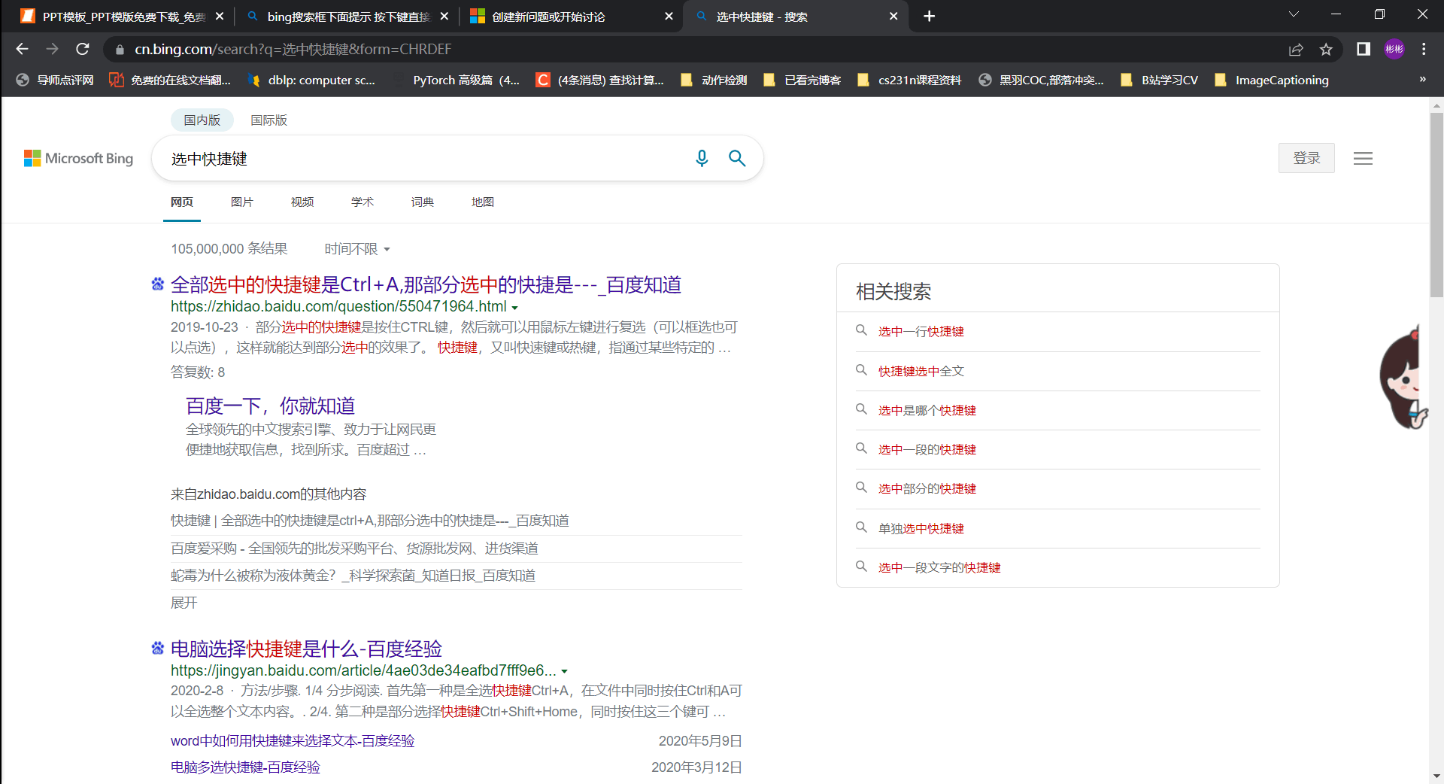Screen dimensions: 1444x784
Task: Expand the jingyan.baidu.com URL dropdown arrow
Action: [564, 671]
